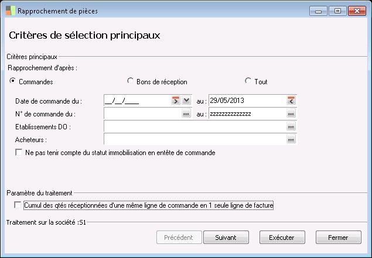Viewport: 372px width, 258px height.
Task: Click the Etablissements DO text field
Action: pyautogui.click(x=194, y=126)
